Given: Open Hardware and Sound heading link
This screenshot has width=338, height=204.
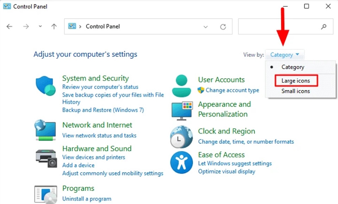Looking at the screenshot, I should (x=97, y=148).
